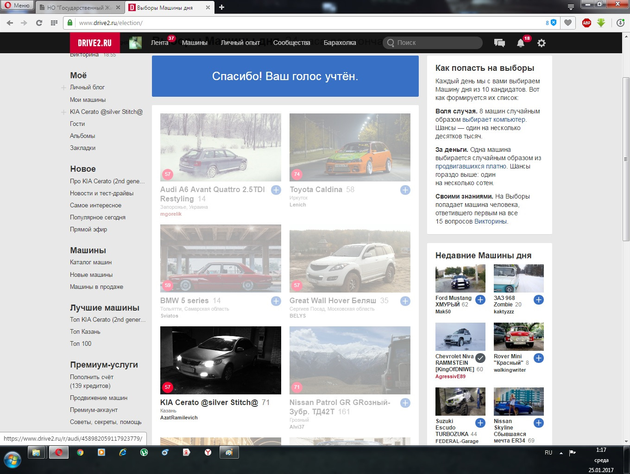
Task: Follow the продвигавшихся платно link
Action: tap(471, 166)
